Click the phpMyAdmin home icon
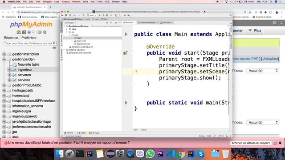This screenshot has width=285, height=160. pyautogui.click(x=19, y=32)
